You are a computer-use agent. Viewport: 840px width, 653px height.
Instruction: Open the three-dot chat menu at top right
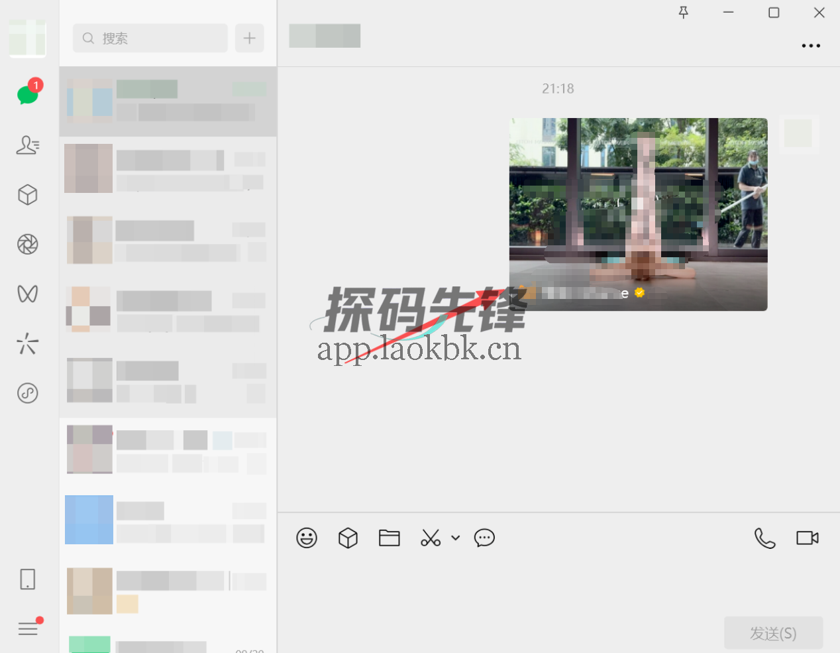click(x=811, y=45)
